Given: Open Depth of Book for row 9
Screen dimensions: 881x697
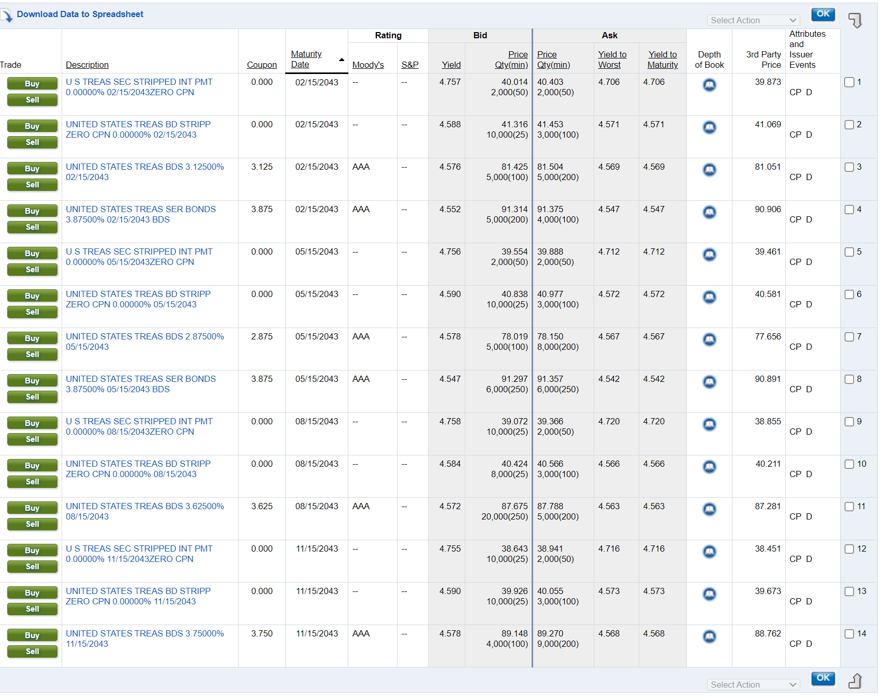Looking at the screenshot, I should pyautogui.click(x=709, y=424).
